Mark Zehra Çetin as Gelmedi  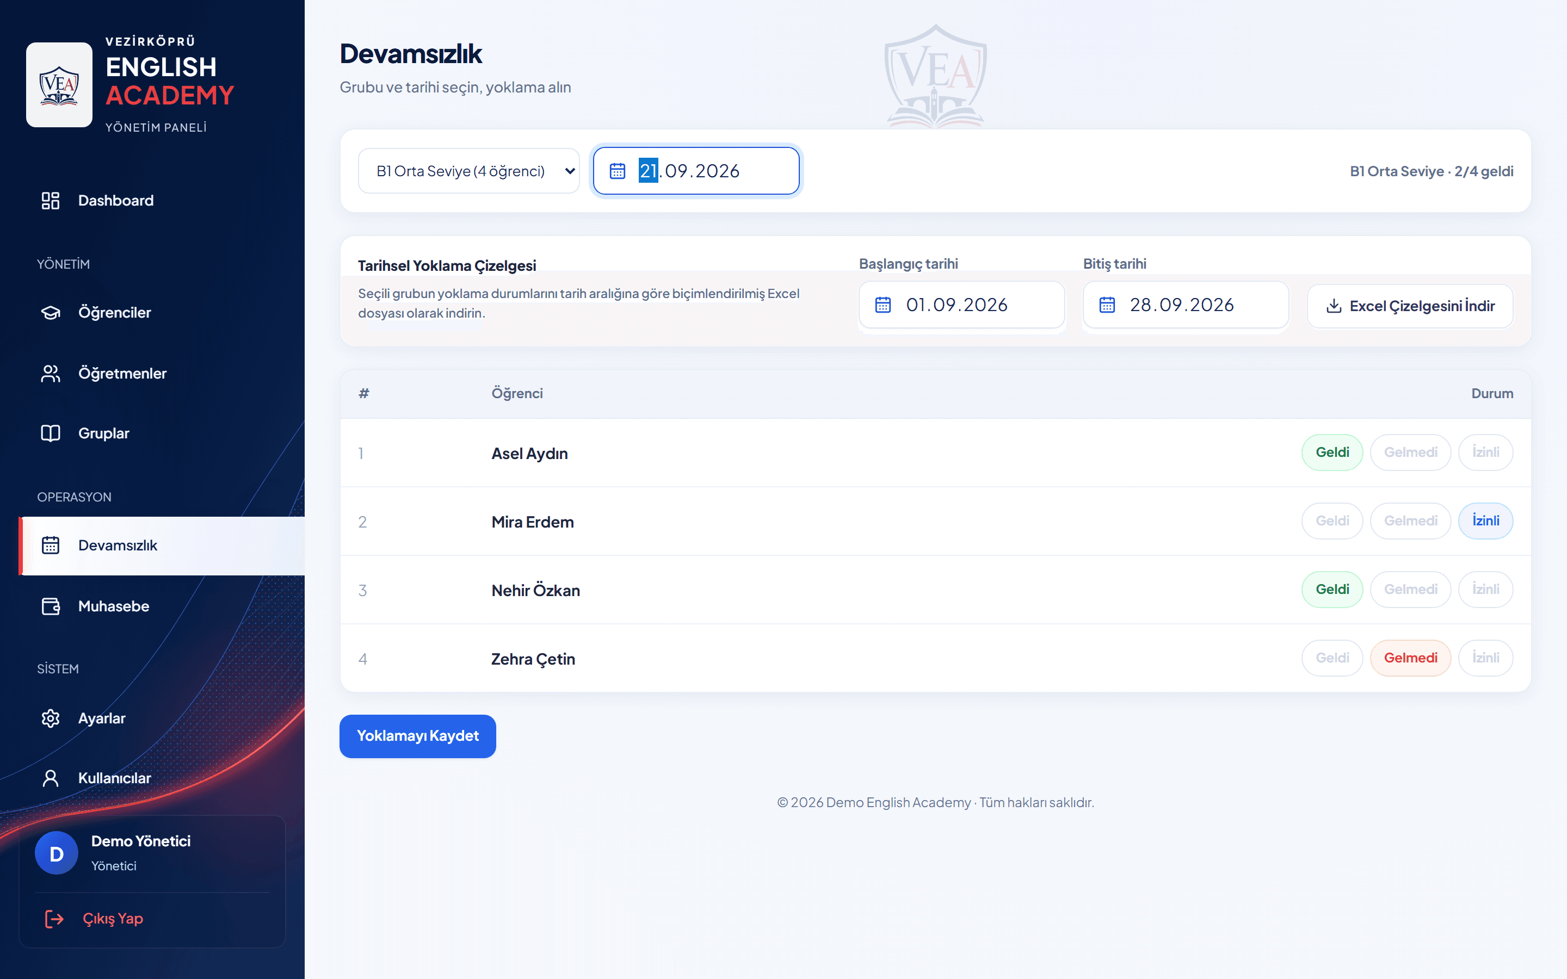pos(1410,659)
